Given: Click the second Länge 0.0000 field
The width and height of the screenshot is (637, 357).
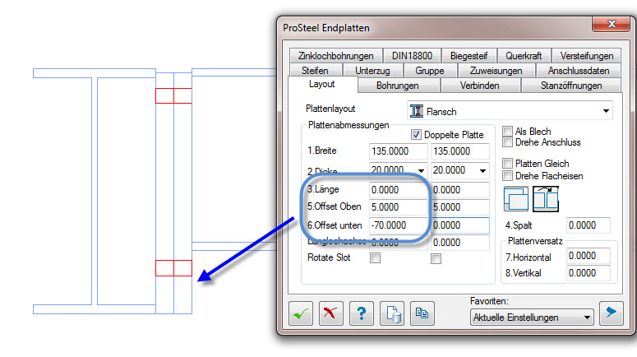Looking at the screenshot, I should click(x=460, y=190).
